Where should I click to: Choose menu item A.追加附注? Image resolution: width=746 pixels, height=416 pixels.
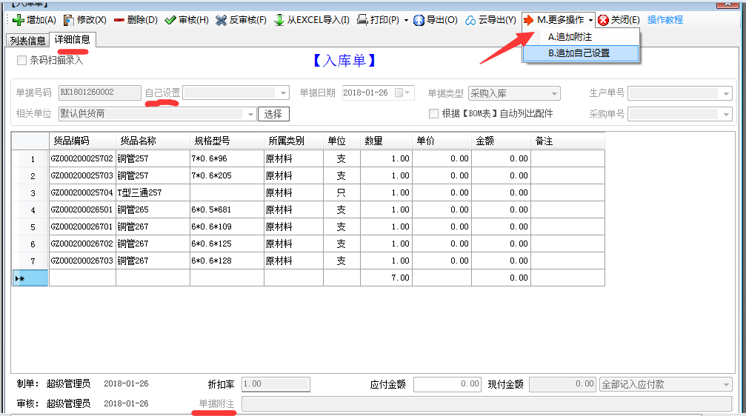coord(570,37)
